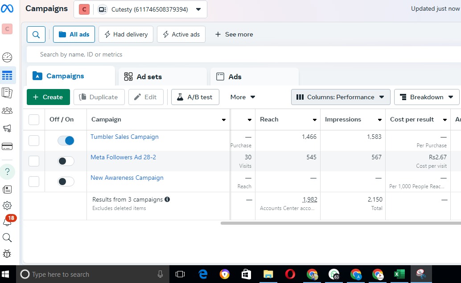Click the Search by name, ID or metrics field

click(x=178, y=54)
